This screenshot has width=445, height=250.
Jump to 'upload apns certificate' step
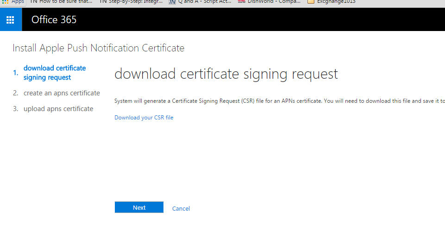(58, 109)
